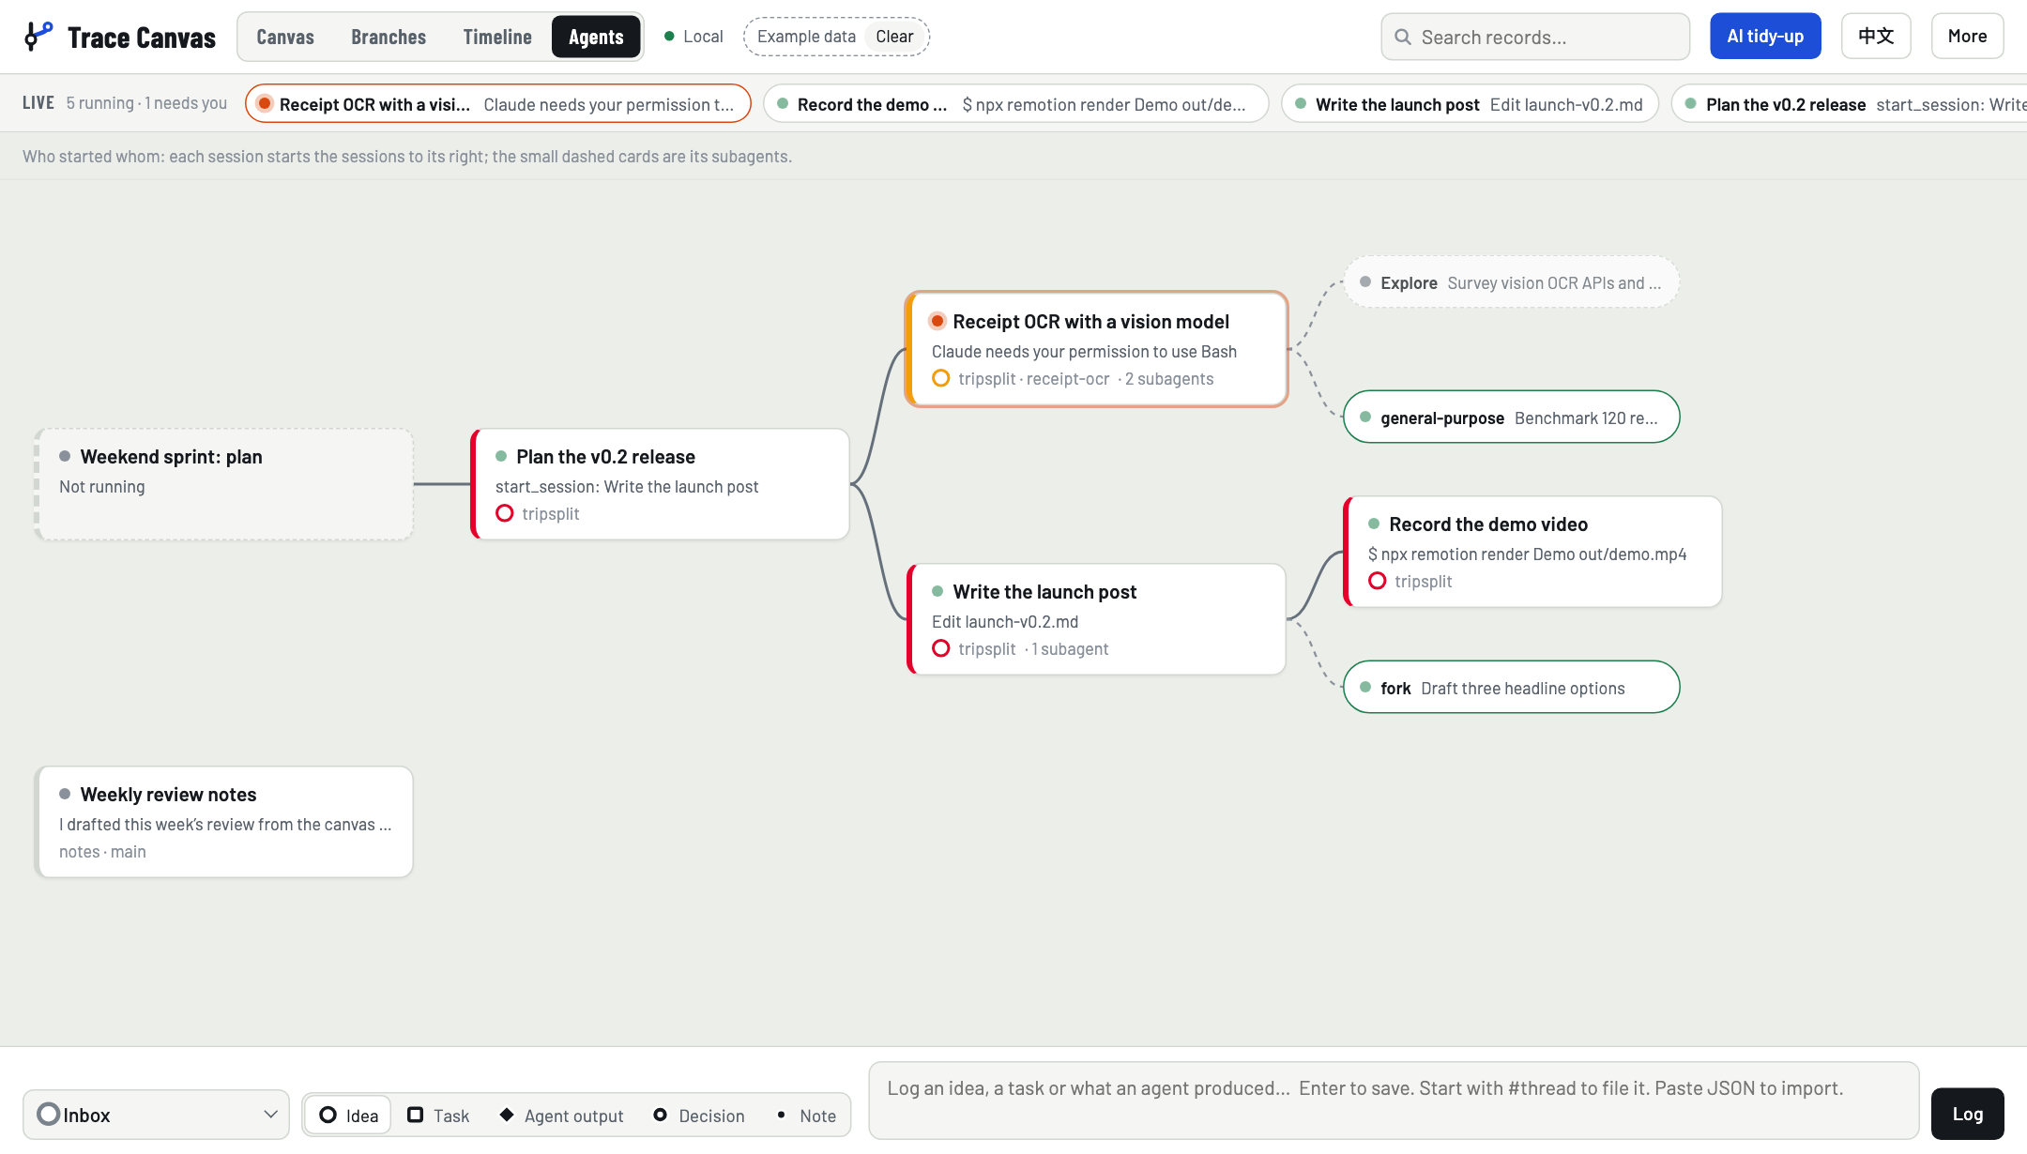Viewport: 2027px width, 1154px height.
Task: Click the Log button
Action: (x=1967, y=1114)
